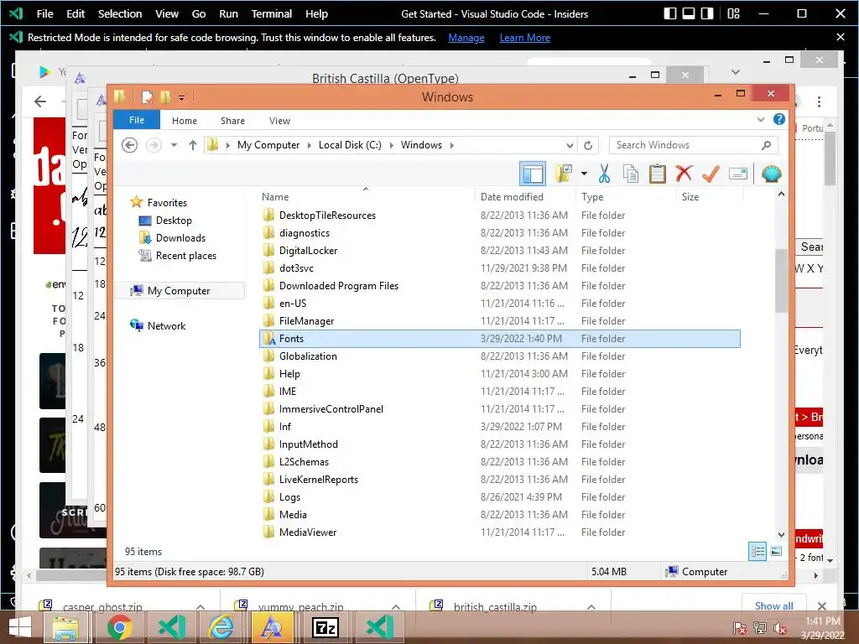The width and height of the screenshot is (859, 644).
Task: Select the Fonts folder row
Action: coord(500,339)
